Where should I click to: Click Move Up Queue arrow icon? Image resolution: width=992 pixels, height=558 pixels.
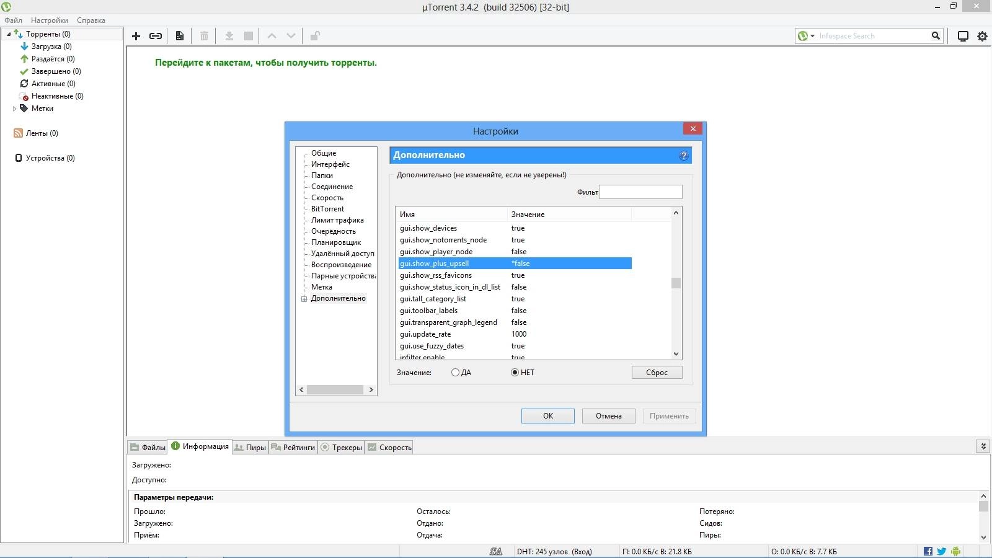click(x=272, y=36)
